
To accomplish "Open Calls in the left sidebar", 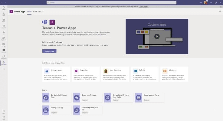I will pos(4,32).
